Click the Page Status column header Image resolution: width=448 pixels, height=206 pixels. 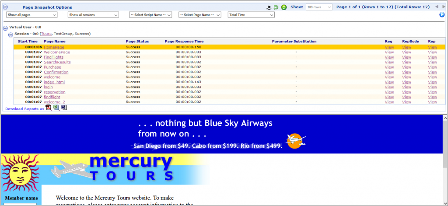coord(137,42)
